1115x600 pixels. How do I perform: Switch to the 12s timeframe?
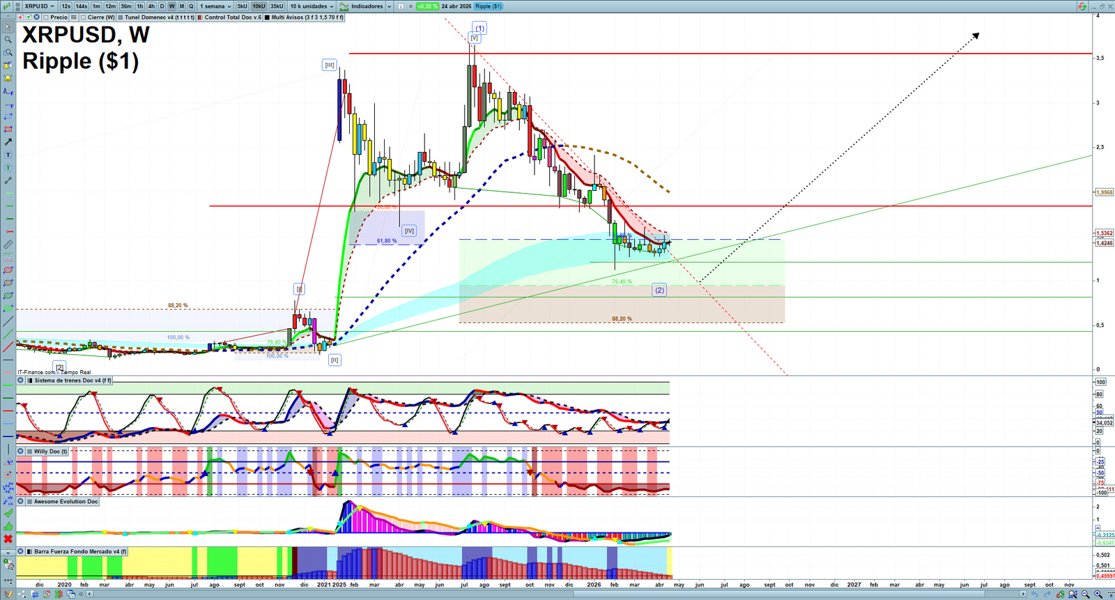point(66,6)
